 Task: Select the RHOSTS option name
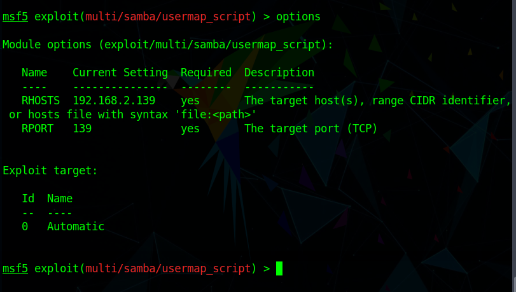41,101
